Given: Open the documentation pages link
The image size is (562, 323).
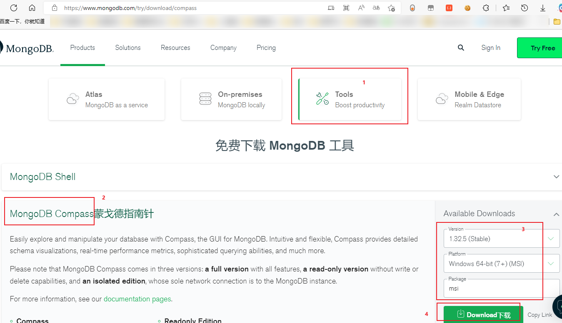Looking at the screenshot, I should pyautogui.click(x=137, y=299).
